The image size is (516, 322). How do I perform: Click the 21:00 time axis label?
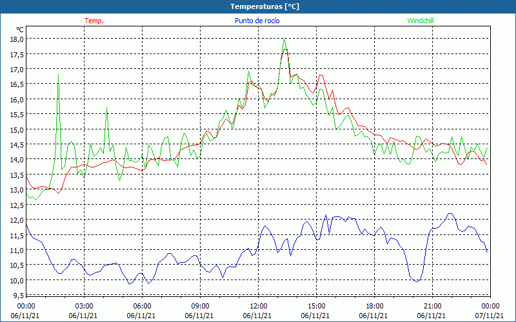point(432,306)
